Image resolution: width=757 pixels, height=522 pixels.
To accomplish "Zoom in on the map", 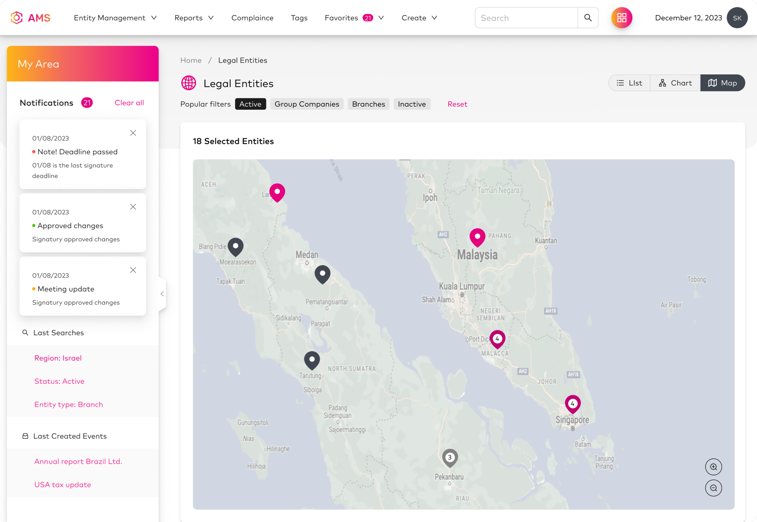I will point(713,467).
